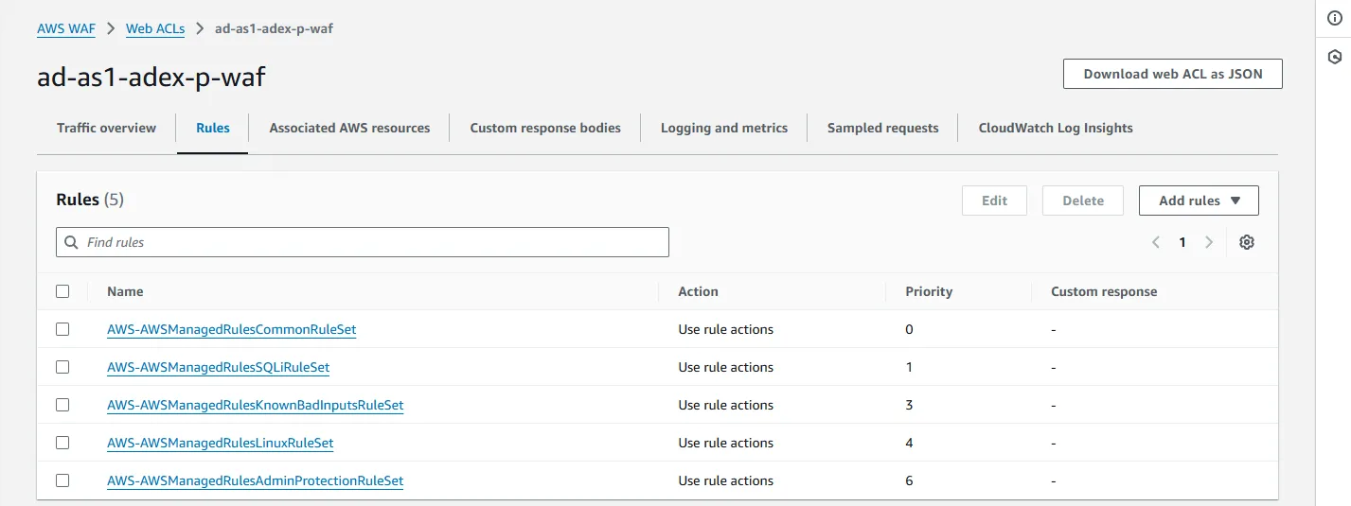Image resolution: width=1351 pixels, height=506 pixels.
Task: Select the Rules tab
Action: [x=213, y=128]
